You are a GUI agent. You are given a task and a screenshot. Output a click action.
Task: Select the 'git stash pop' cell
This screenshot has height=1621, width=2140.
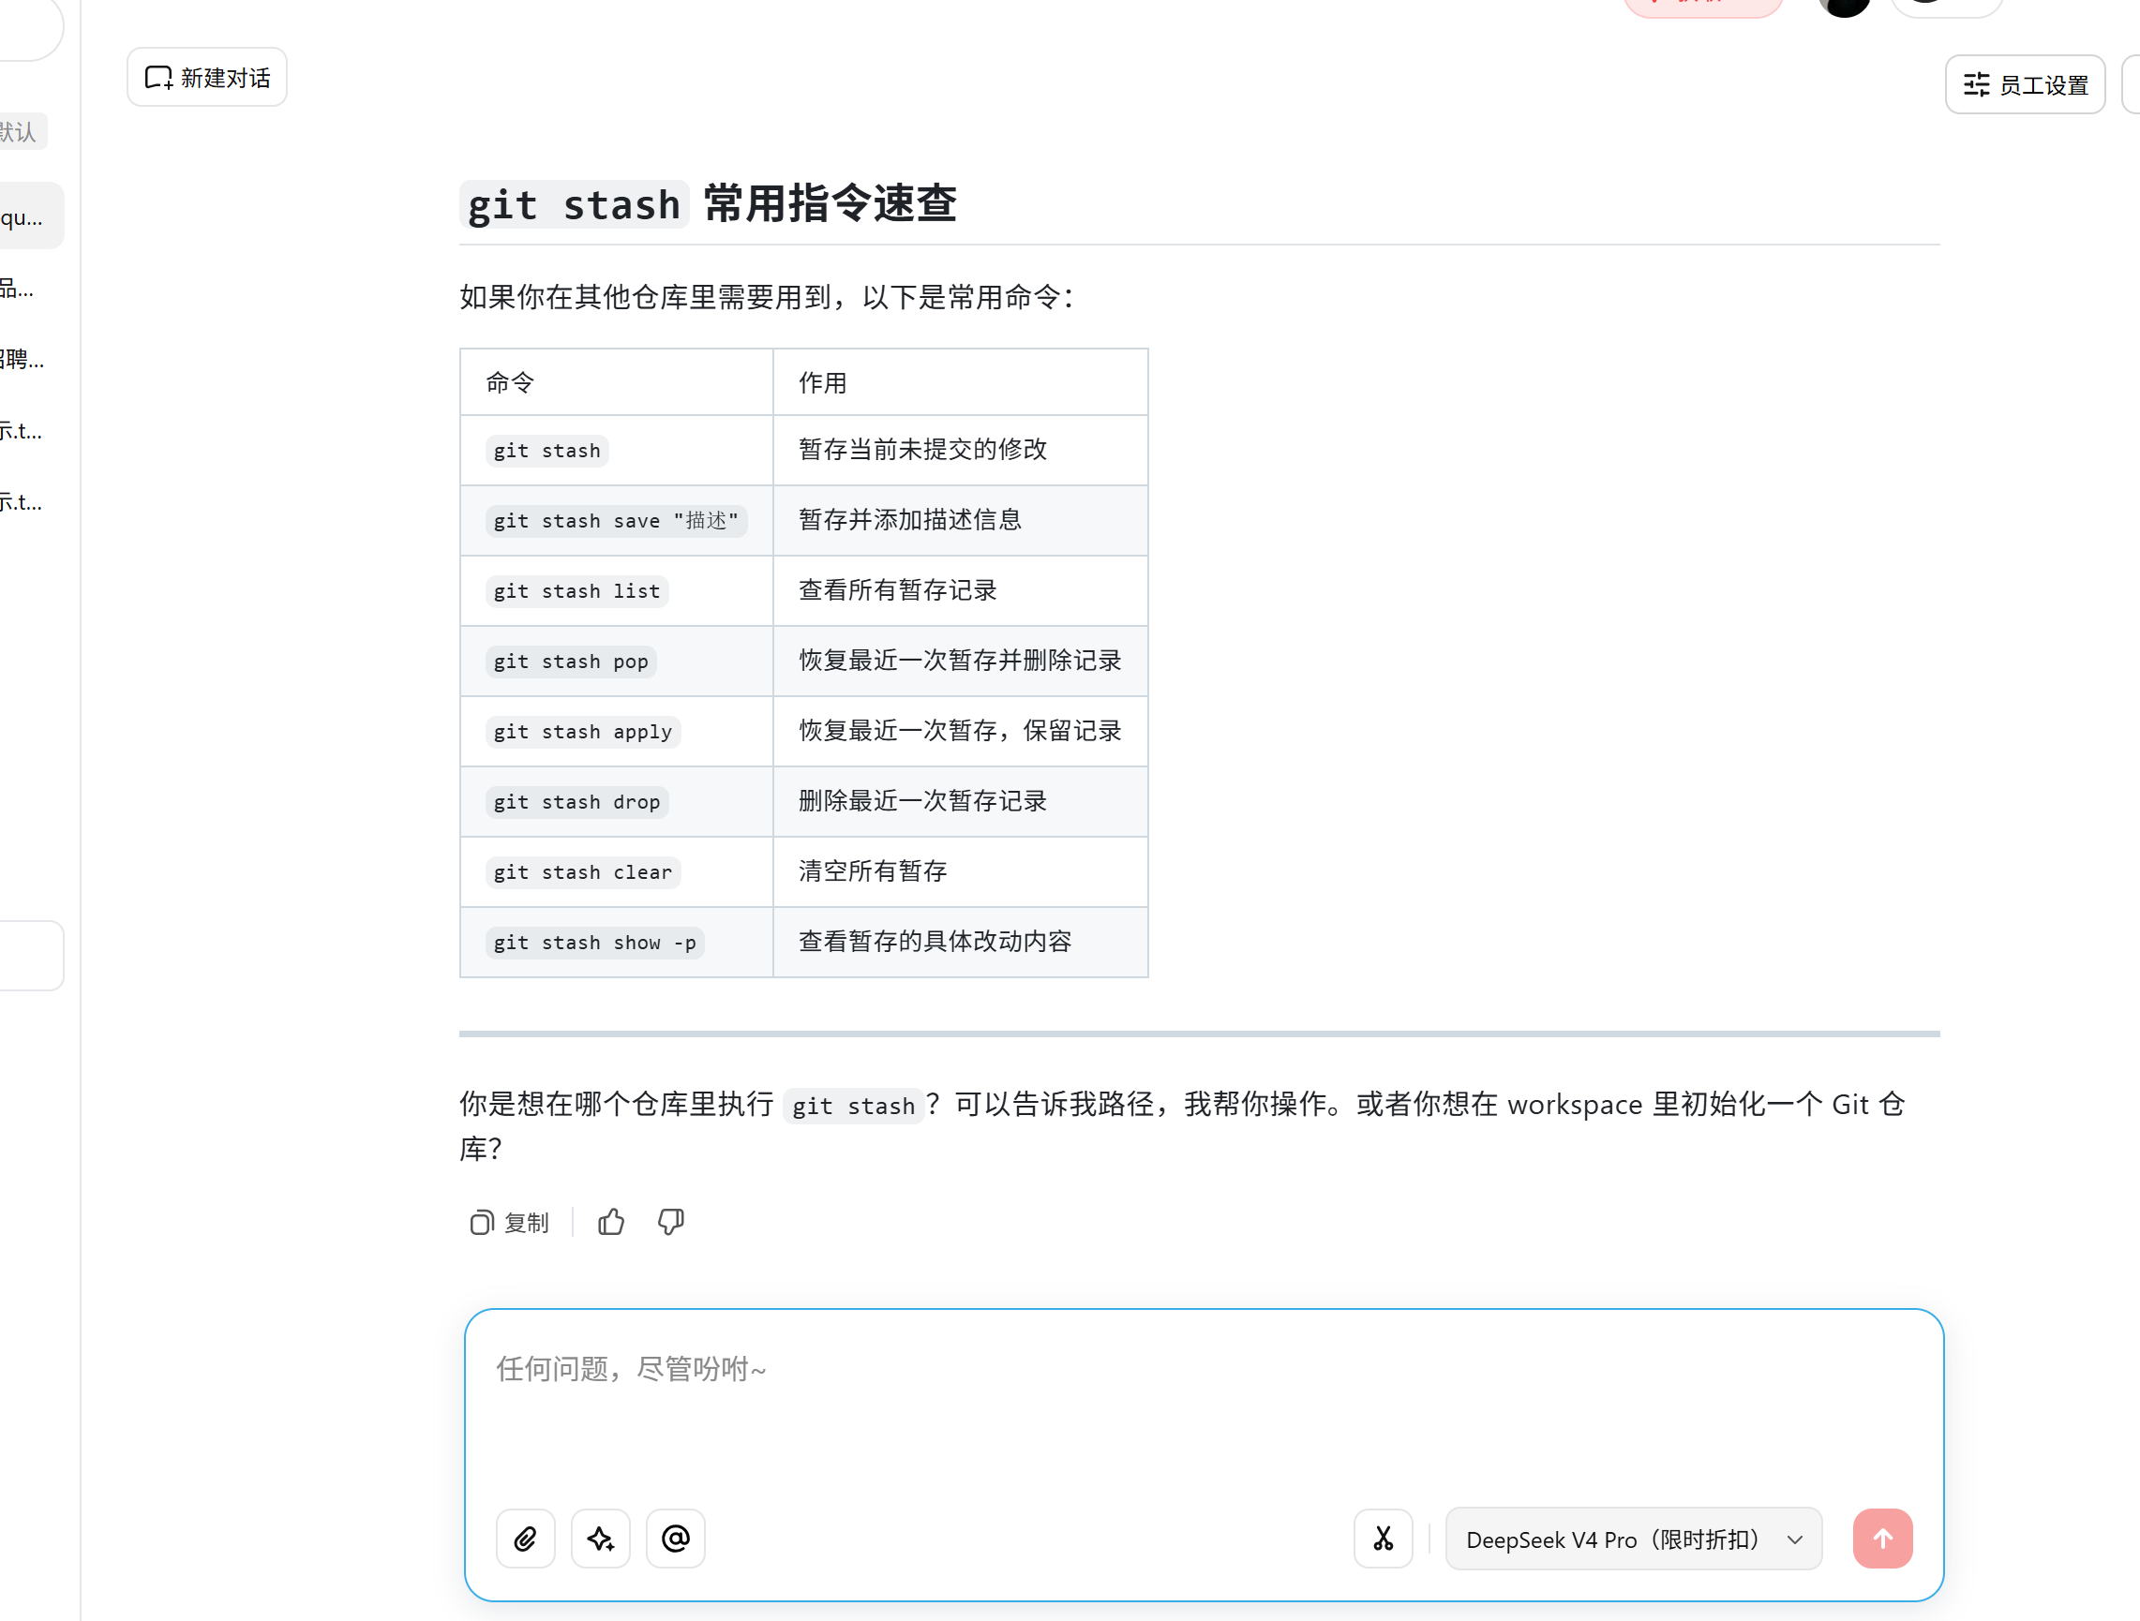(616, 662)
